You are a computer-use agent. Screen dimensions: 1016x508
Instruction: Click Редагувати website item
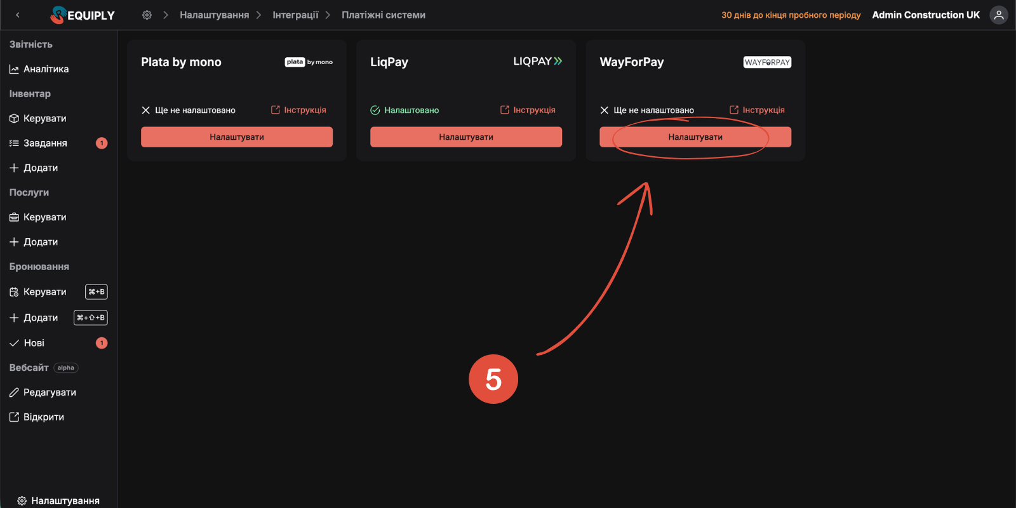(50, 392)
